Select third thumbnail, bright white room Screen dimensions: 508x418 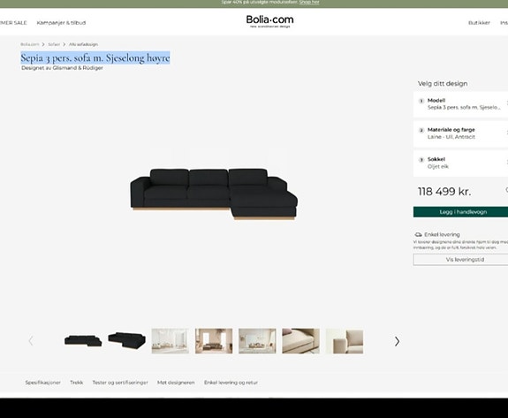pyautogui.click(x=171, y=341)
